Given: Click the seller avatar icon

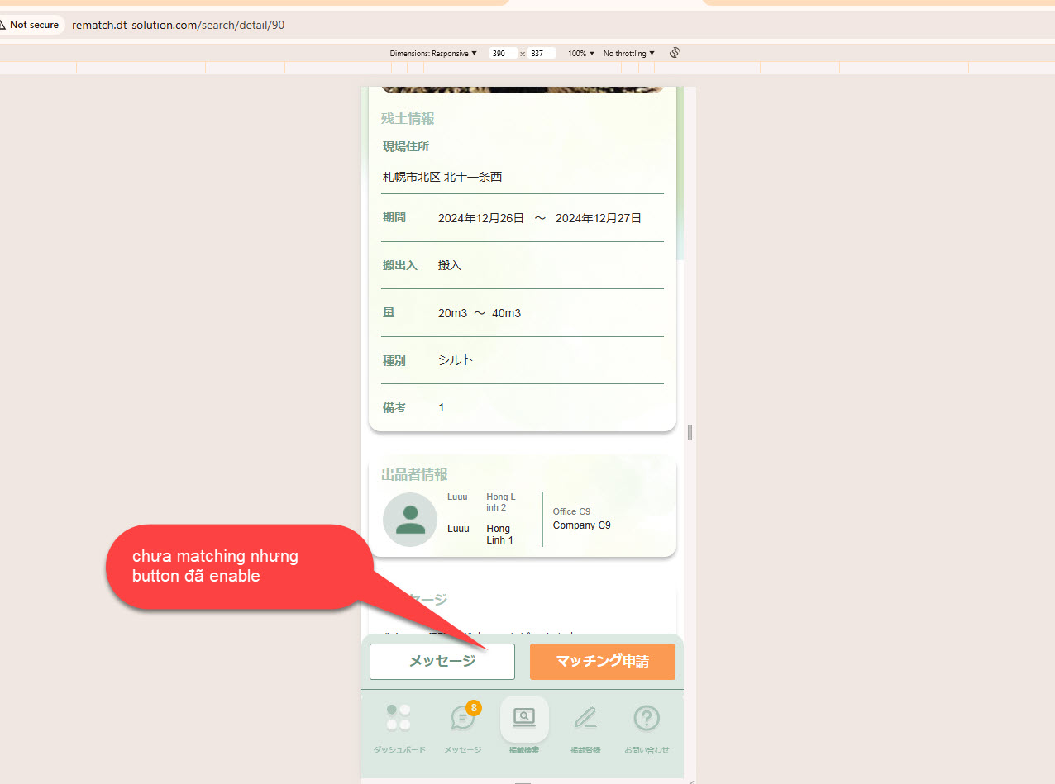Looking at the screenshot, I should [410, 520].
